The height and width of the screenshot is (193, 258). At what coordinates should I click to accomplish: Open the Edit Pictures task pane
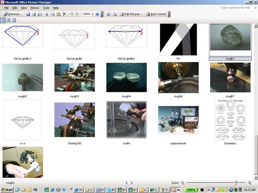(131, 14)
